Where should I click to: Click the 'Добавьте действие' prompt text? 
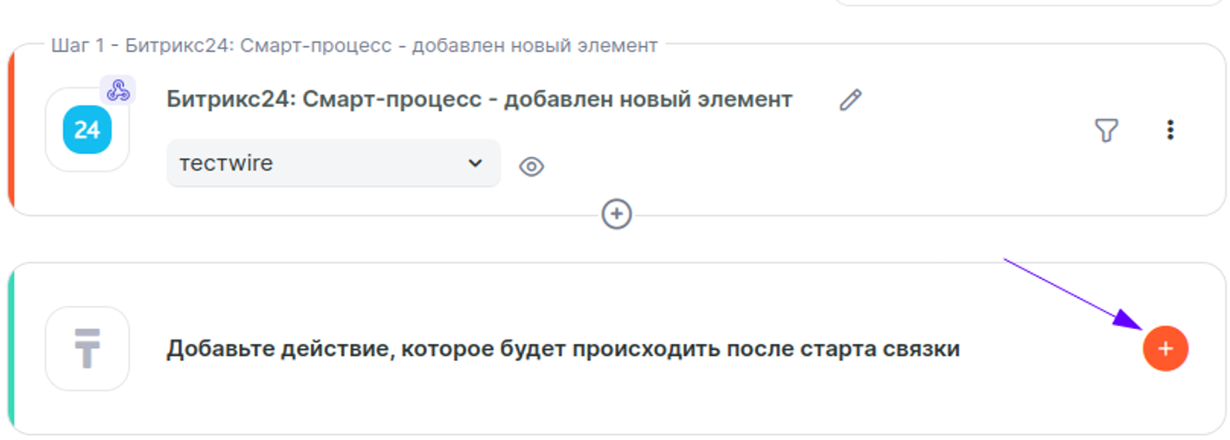pos(563,349)
